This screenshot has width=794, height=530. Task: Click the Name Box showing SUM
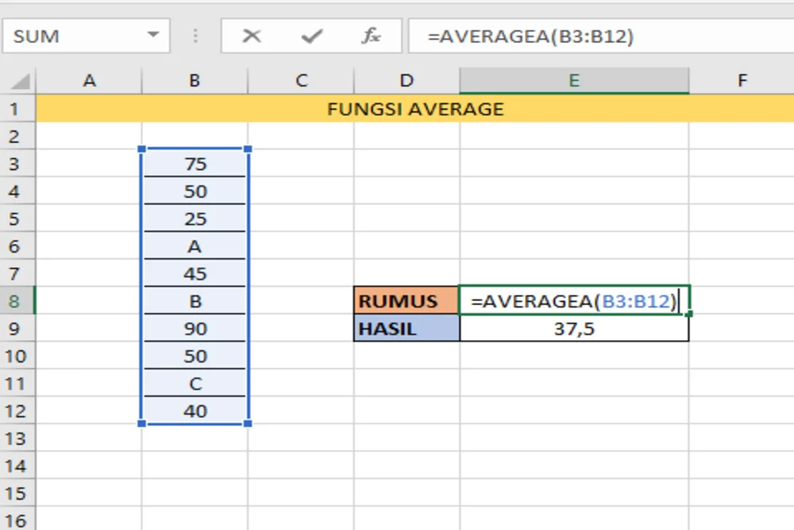(86, 36)
